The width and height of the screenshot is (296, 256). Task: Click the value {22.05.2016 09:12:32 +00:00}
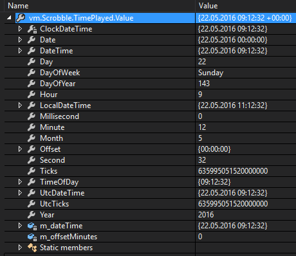[245, 18]
